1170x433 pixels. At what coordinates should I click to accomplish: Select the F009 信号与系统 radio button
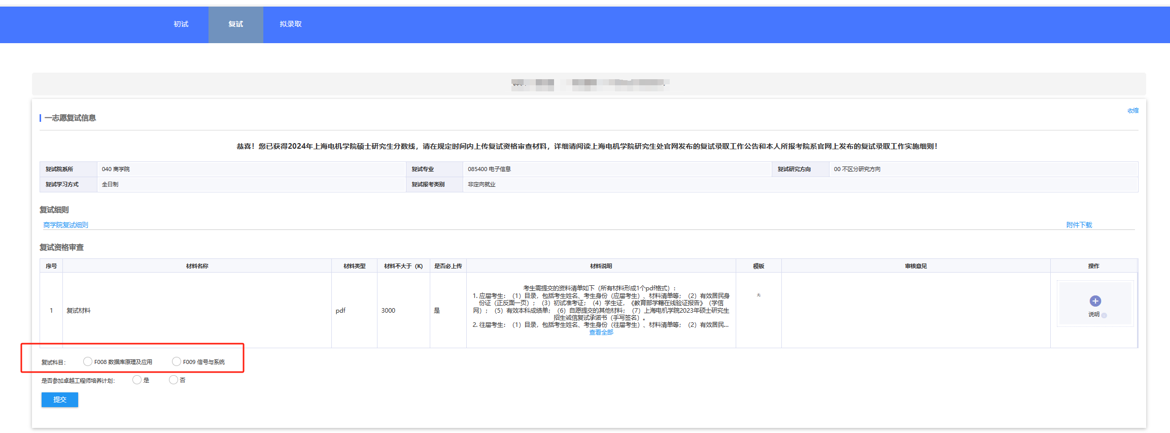coord(177,361)
